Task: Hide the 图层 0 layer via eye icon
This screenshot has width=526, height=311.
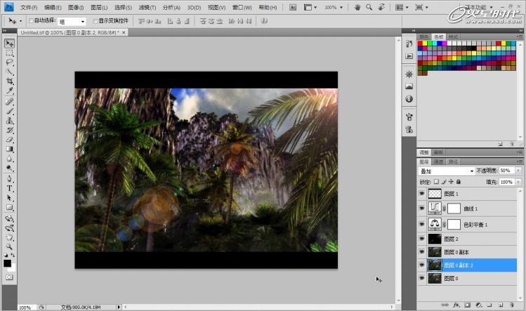Action: coord(421,278)
